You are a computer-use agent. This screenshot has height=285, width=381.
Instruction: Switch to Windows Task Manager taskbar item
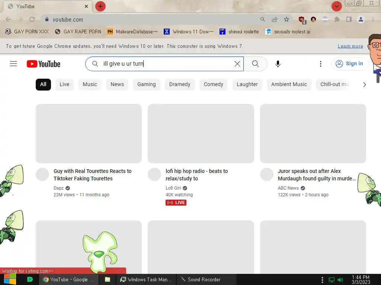click(x=146, y=279)
